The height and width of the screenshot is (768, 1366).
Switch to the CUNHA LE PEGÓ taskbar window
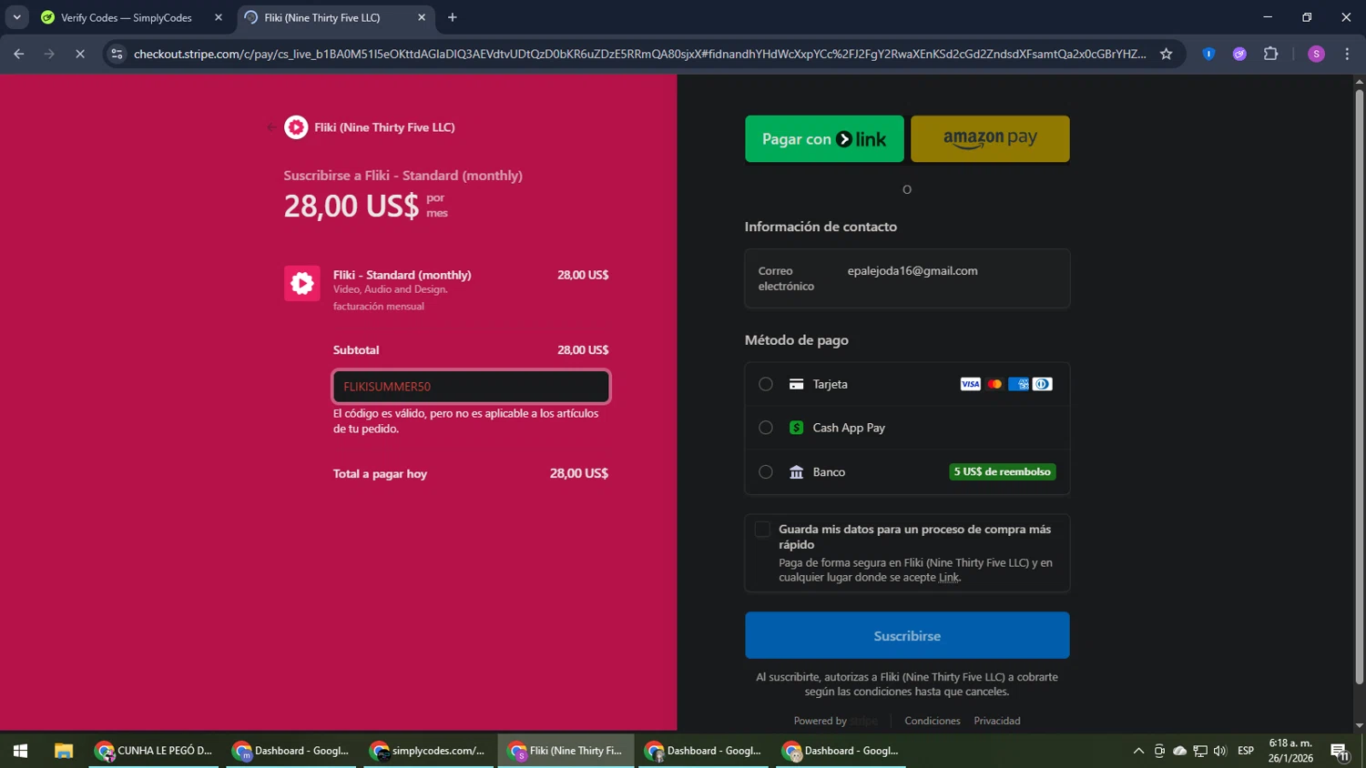coord(154,751)
